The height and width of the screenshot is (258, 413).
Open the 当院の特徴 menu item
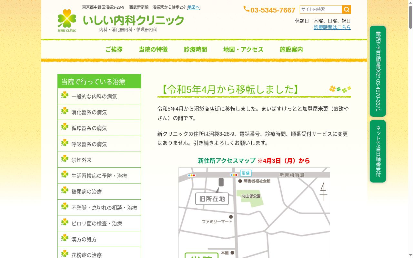click(x=153, y=50)
